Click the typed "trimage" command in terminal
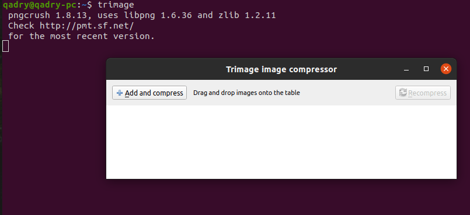 [x=116, y=5]
